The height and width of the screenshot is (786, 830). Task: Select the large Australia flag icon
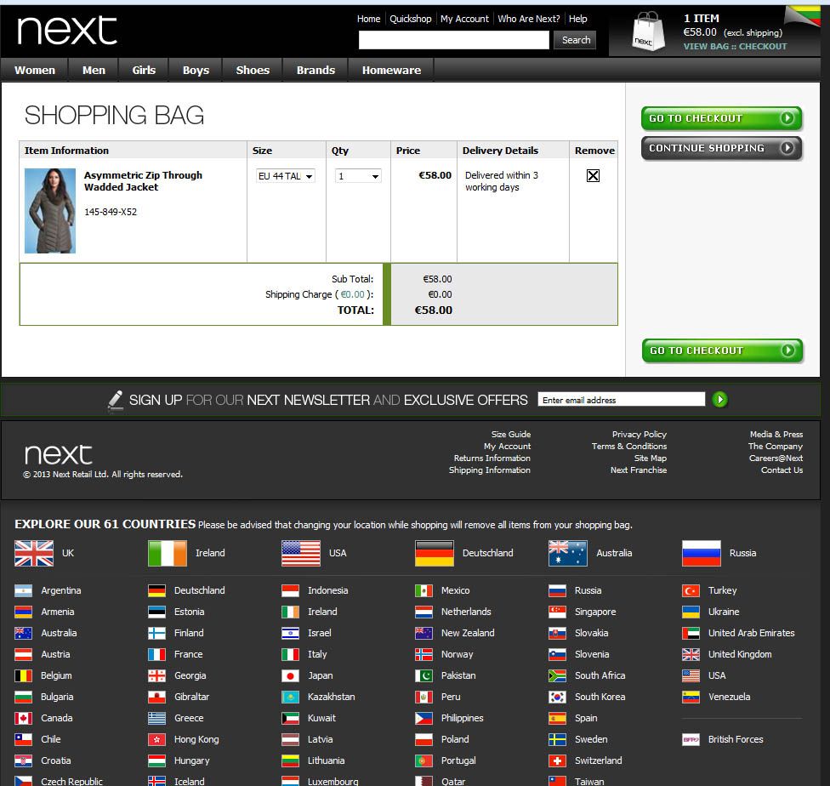pyautogui.click(x=568, y=553)
